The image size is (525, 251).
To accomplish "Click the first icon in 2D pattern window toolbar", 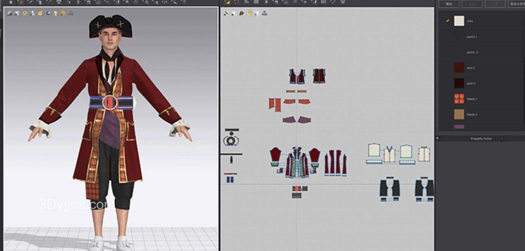I will 226,13.
